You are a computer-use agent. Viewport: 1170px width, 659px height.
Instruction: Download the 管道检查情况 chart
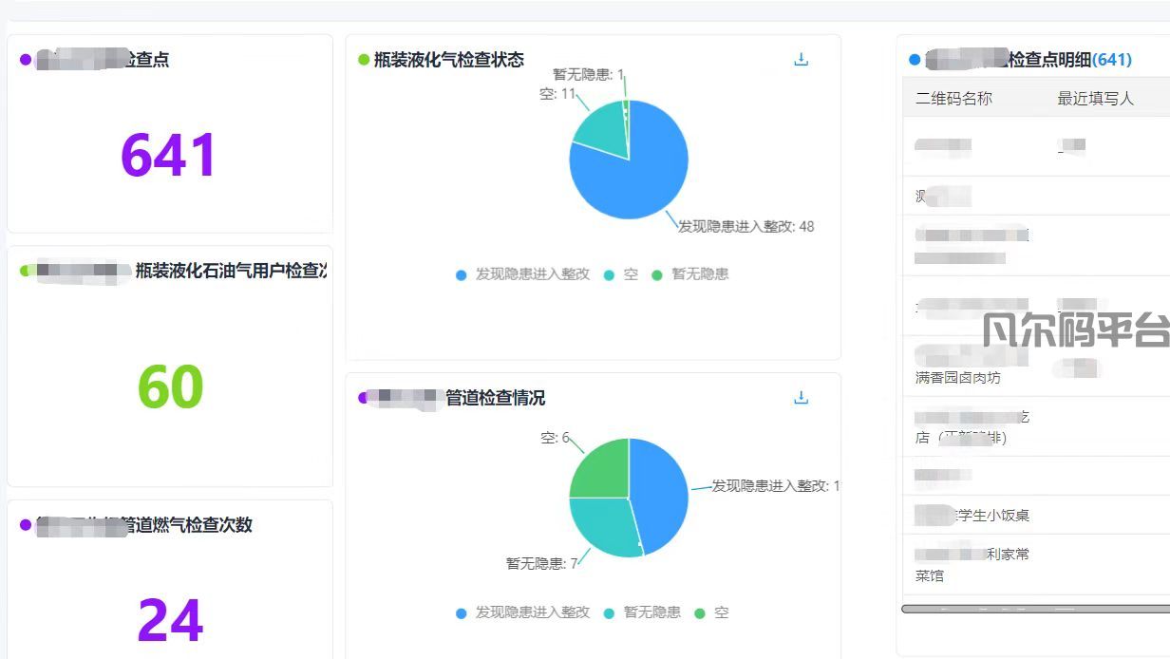click(801, 398)
